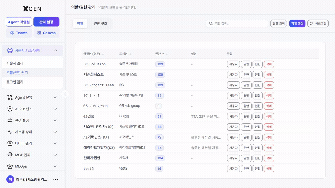The width and height of the screenshot is (335, 188).
Task: Click the display name 솔루션 개발팀
Action: (x=129, y=64)
